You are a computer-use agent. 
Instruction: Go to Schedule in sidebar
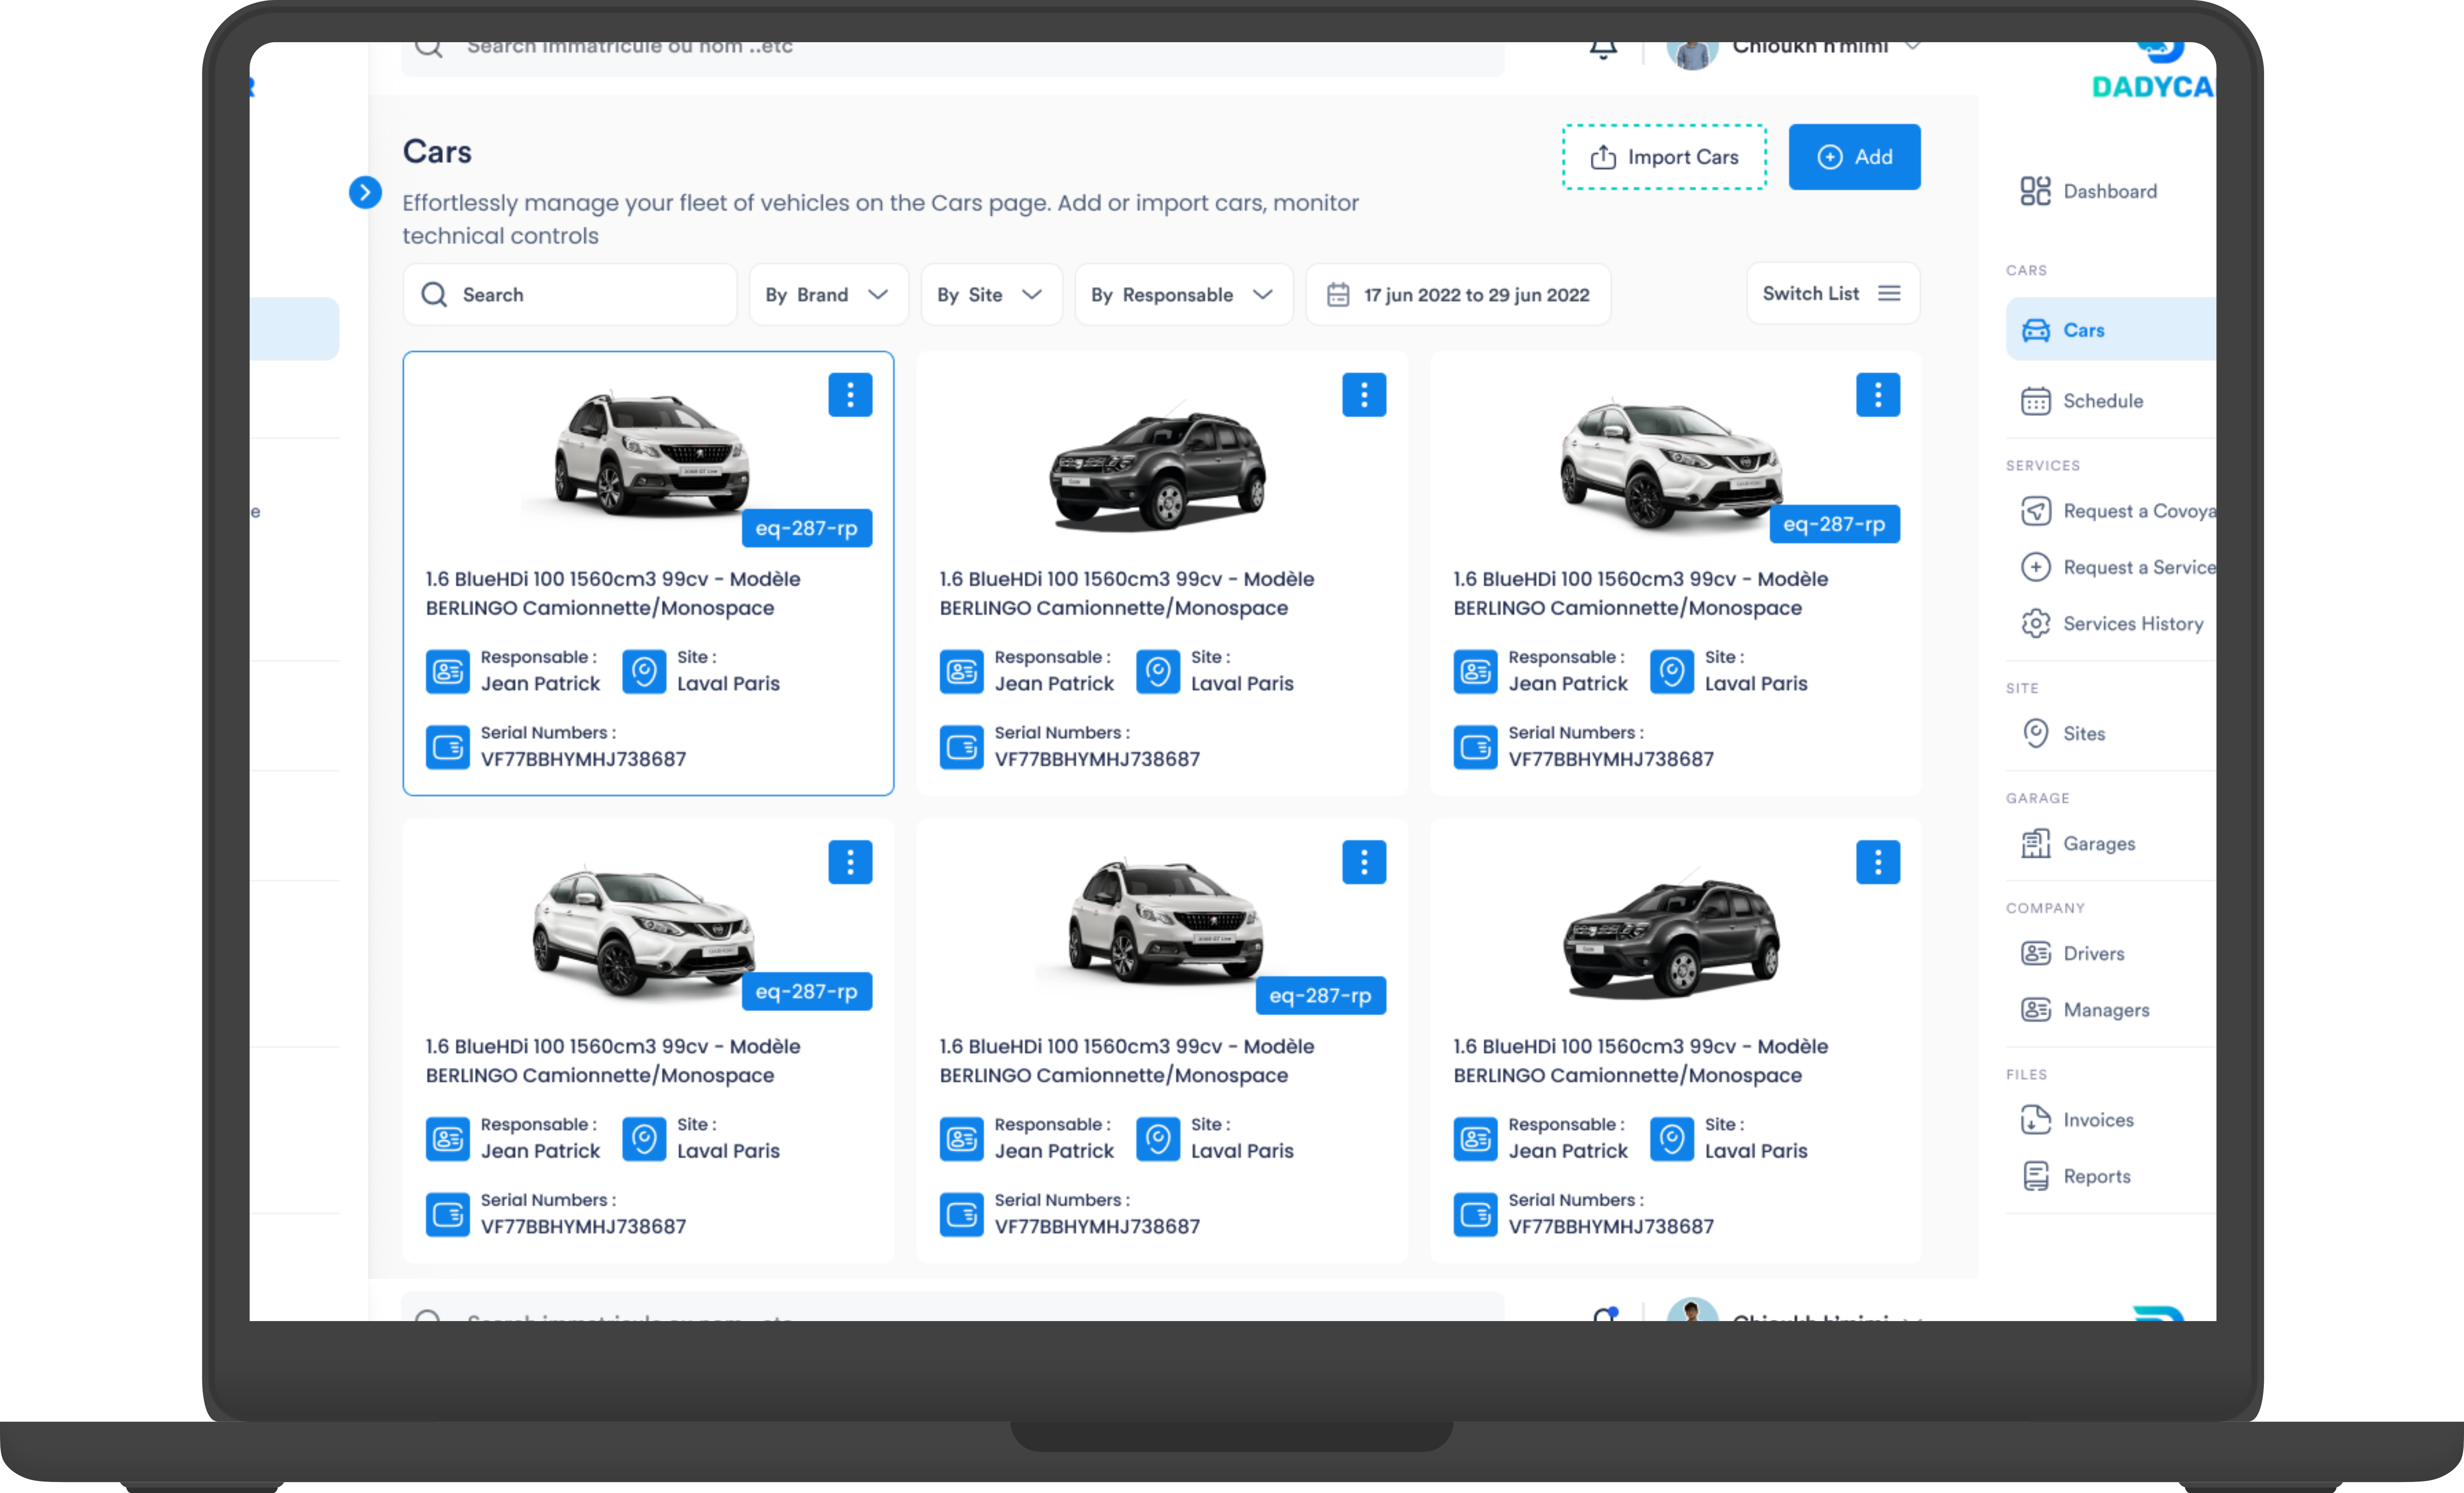click(2102, 401)
